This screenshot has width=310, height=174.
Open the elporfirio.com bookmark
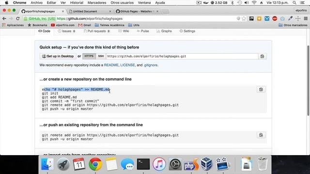tap(62, 25)
